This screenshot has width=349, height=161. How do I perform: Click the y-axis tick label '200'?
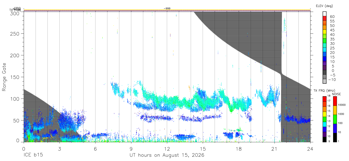click(x=15, y=55)
